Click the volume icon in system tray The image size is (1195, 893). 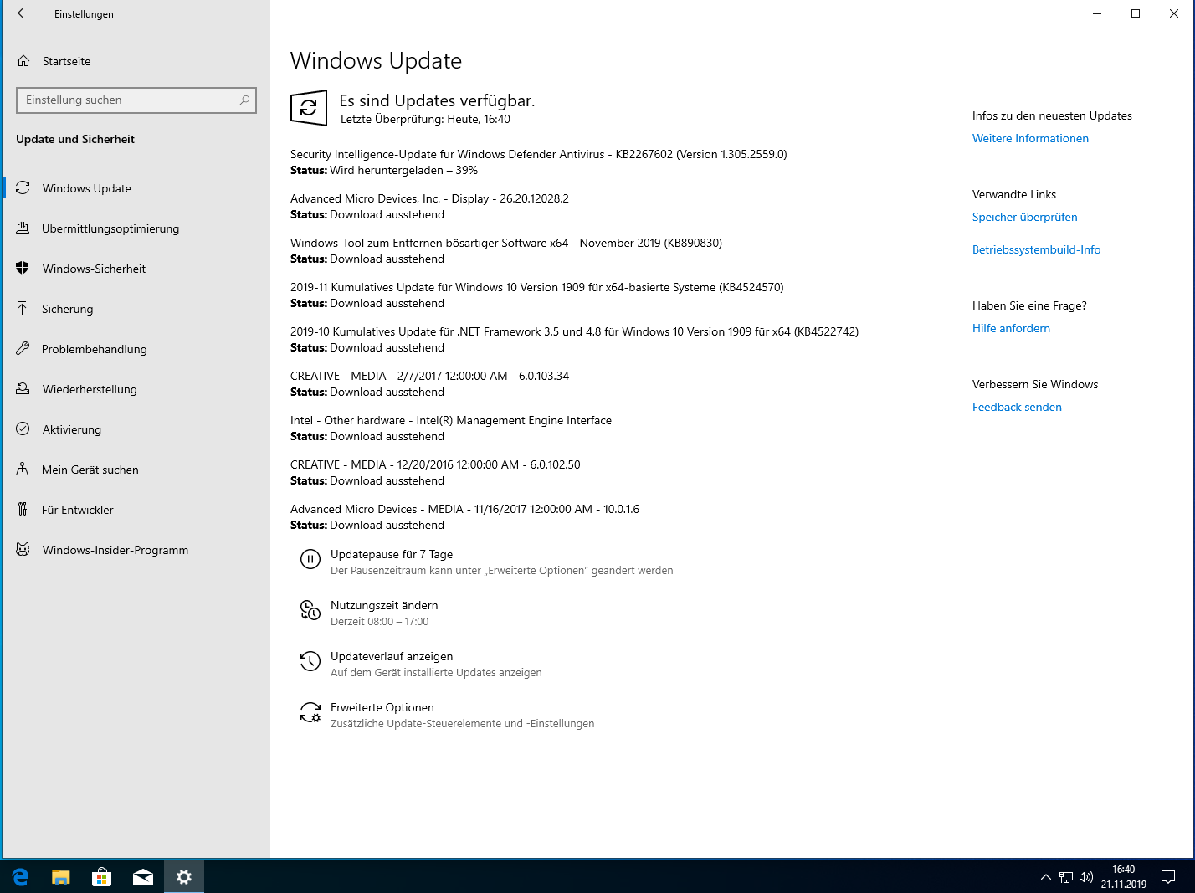pos(1086,877)
